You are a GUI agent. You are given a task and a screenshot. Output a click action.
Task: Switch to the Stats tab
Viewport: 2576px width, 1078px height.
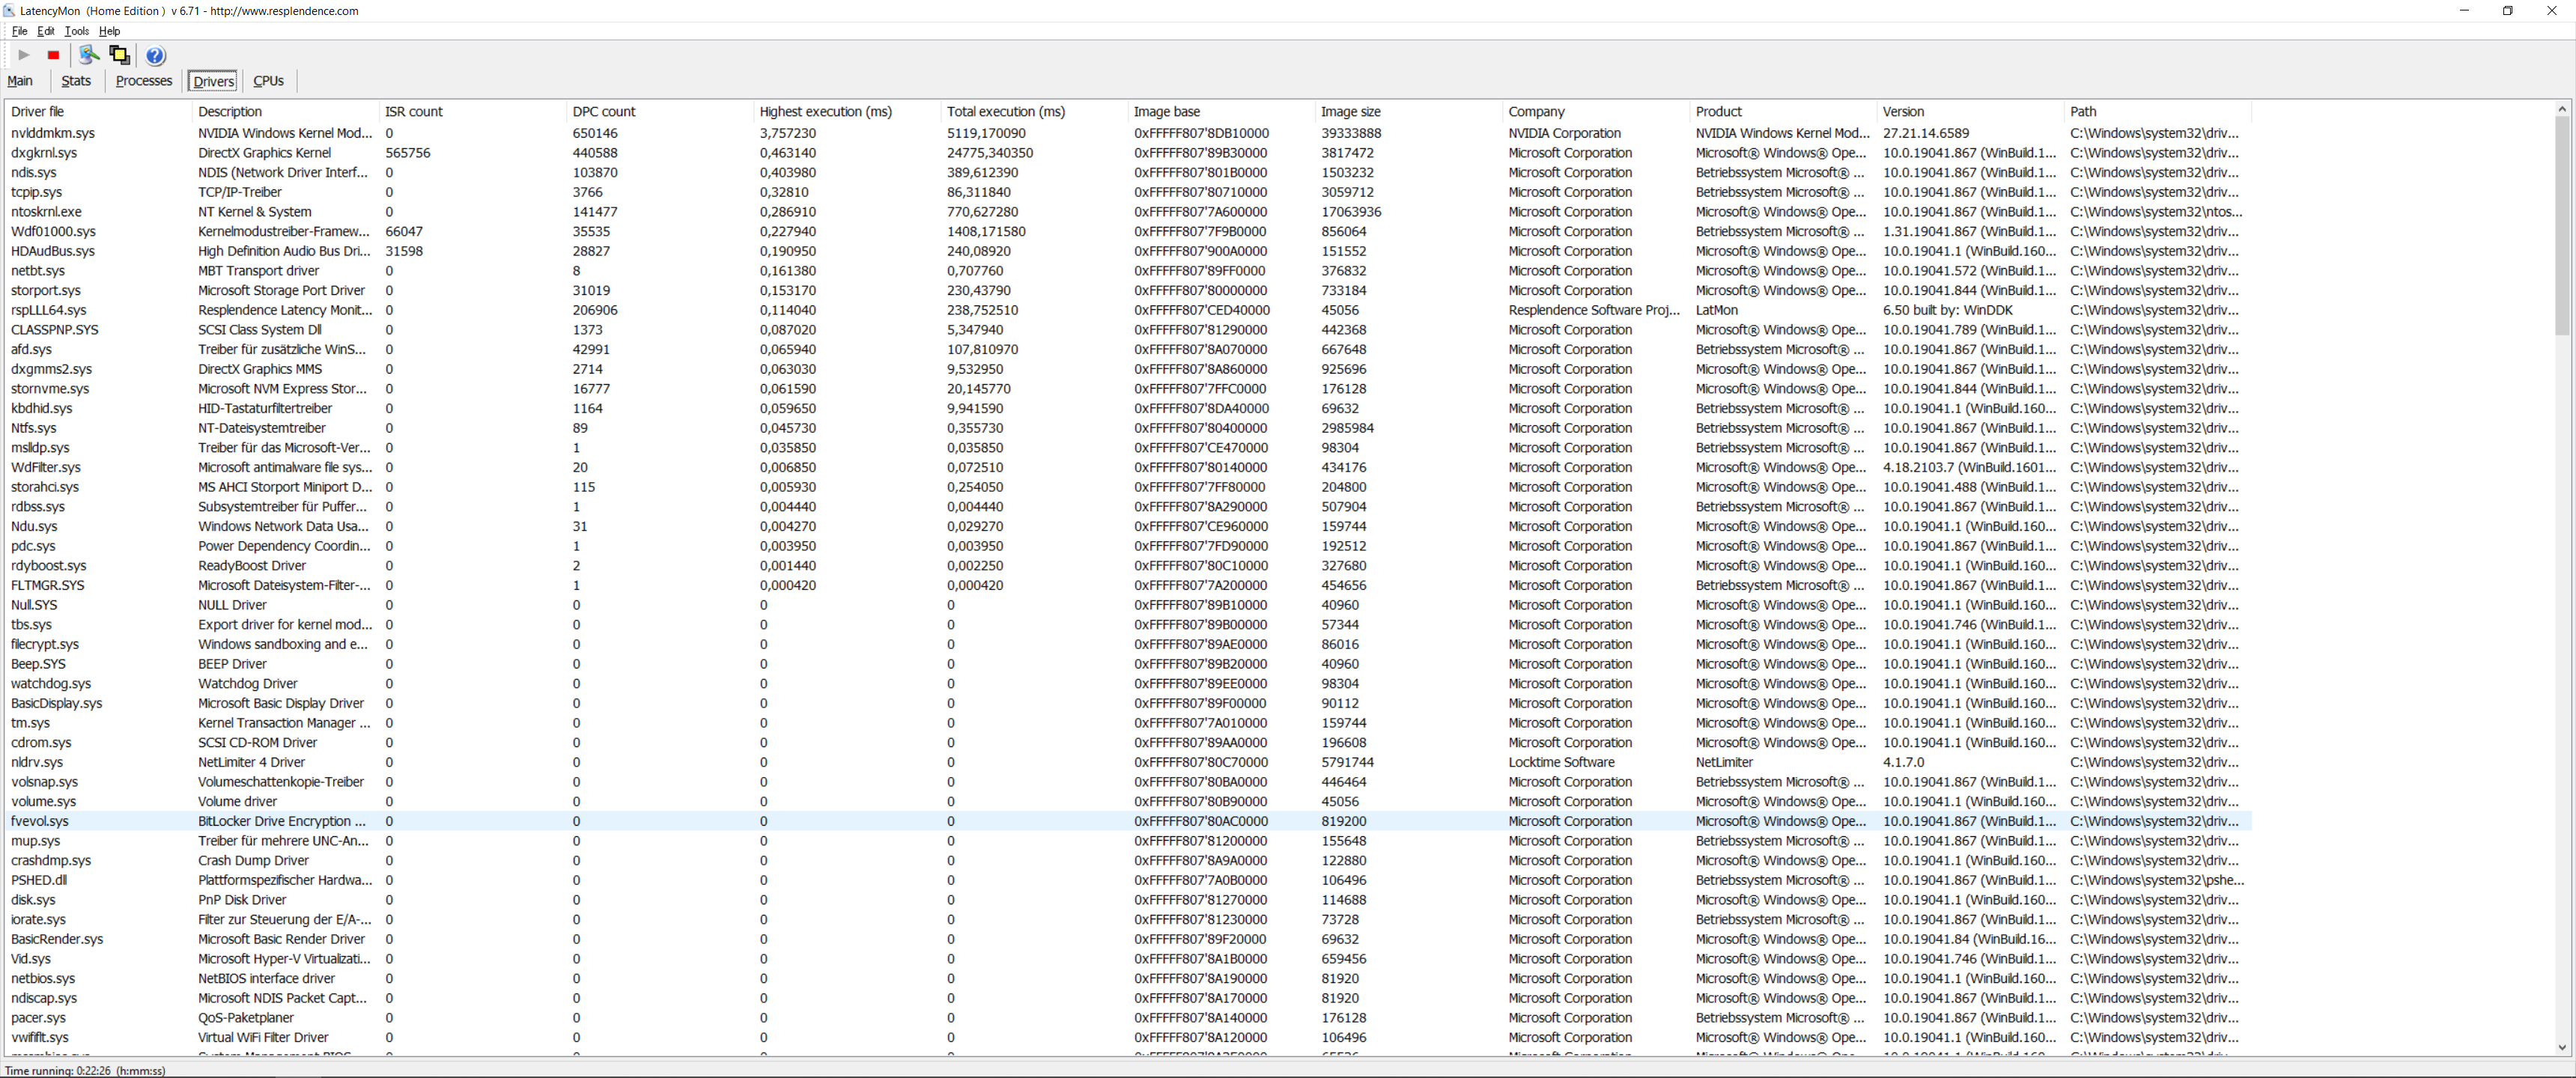coord(76,81)
